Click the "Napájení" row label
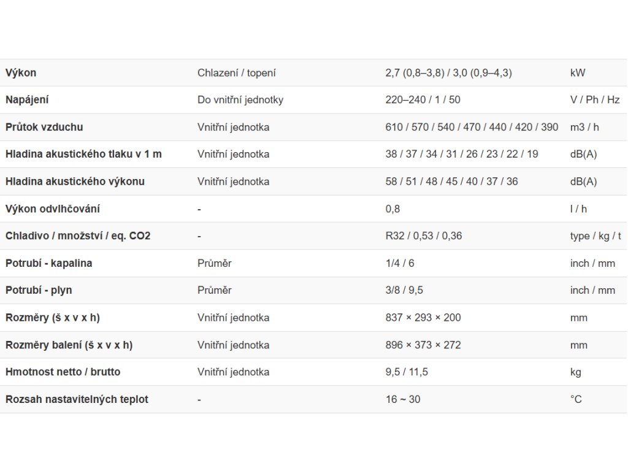The width and height of the screenshot is (628, 471). [27, 100]
